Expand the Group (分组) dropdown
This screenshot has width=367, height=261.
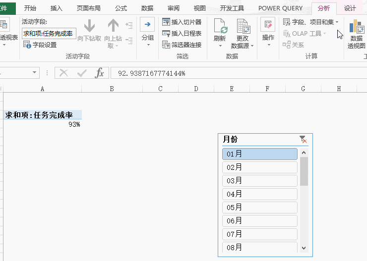pos(148,45)
